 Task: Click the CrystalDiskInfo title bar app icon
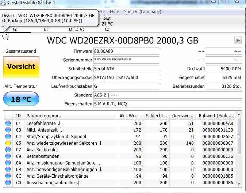3,3
